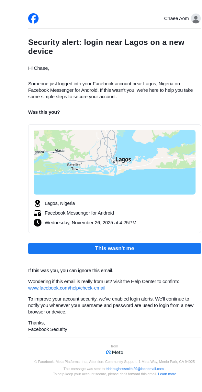Click Satellite Town on the map
This screenshot has width=202, height=392.
tap(74, 166)
